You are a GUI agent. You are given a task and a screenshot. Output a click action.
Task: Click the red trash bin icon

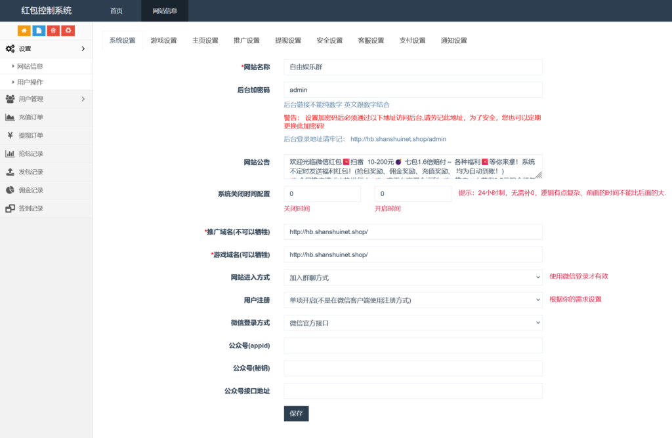[54, 31]
